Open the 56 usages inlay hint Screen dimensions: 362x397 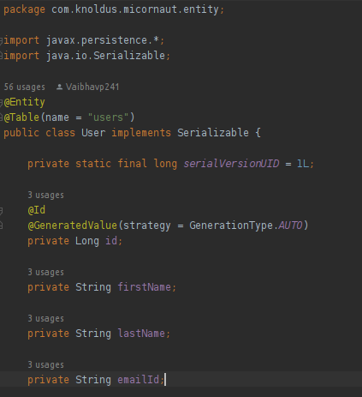pos(25,87)
